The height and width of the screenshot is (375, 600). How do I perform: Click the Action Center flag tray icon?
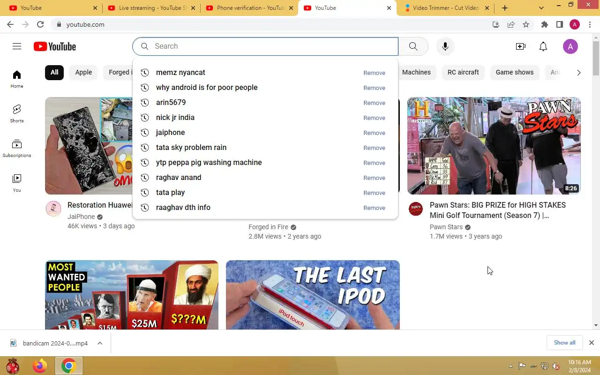pos(522,366)
